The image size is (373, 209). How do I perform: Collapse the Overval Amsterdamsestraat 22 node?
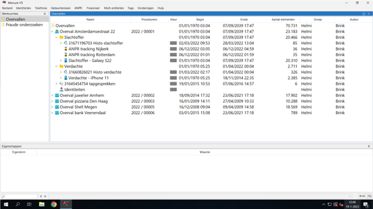pos(52,32)
